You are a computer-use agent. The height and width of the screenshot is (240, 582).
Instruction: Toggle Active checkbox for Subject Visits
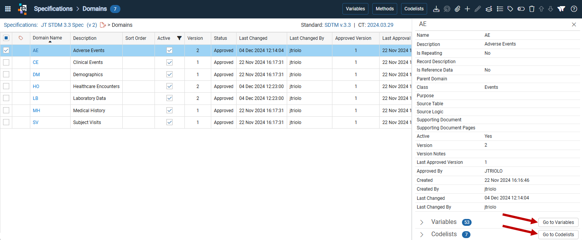point(169,122)
